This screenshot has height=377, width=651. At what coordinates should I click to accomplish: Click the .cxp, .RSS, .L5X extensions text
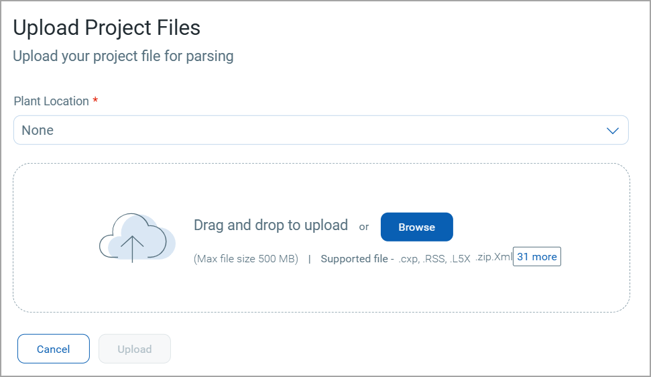[434, 259]
